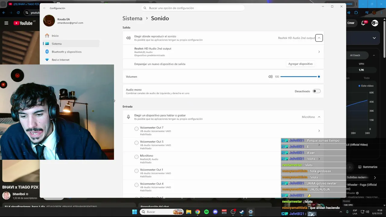This screenshot has width=386, height=217.
Task: Open site info icon in browser address bar
Action: pos(27,13)
